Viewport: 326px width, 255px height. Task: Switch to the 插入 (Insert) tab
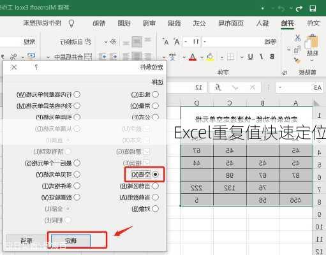pos(263,23)
